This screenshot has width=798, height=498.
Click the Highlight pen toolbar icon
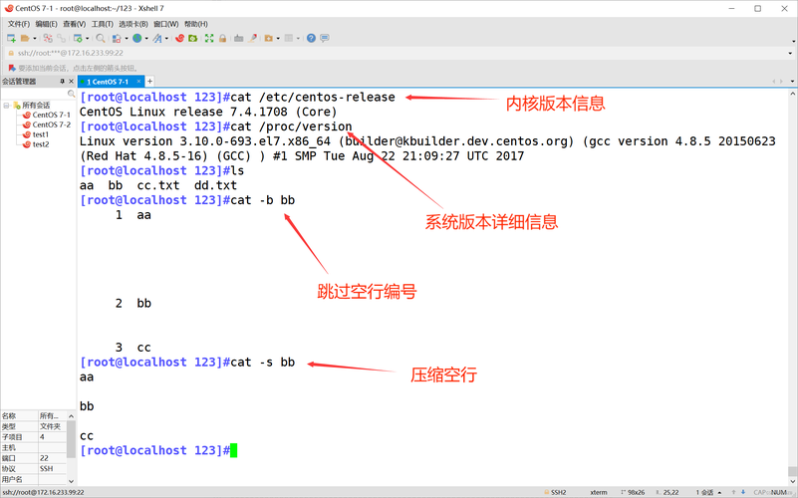click(x=252, y=38)
